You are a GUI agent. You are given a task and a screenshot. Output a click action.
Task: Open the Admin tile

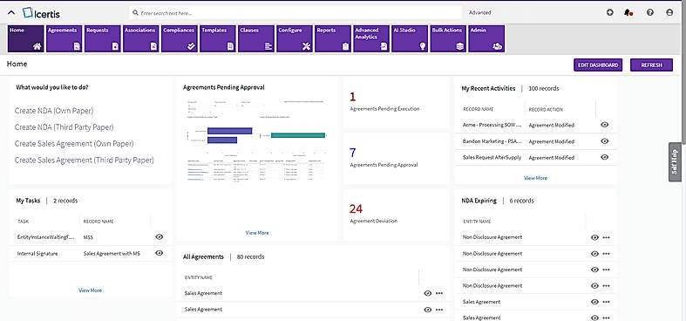486,38
